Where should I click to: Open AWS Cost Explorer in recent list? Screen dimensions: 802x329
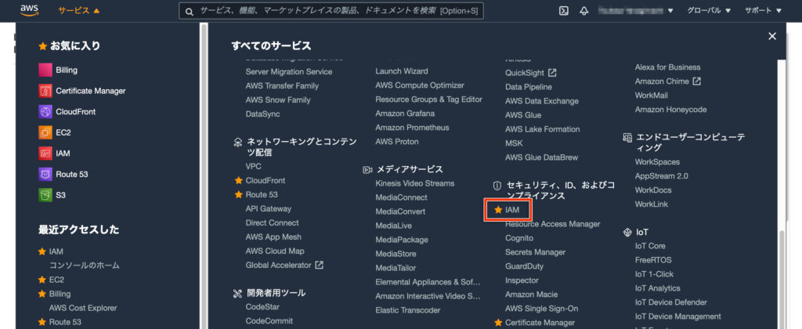pyautogui.click(x=83, y=308)
